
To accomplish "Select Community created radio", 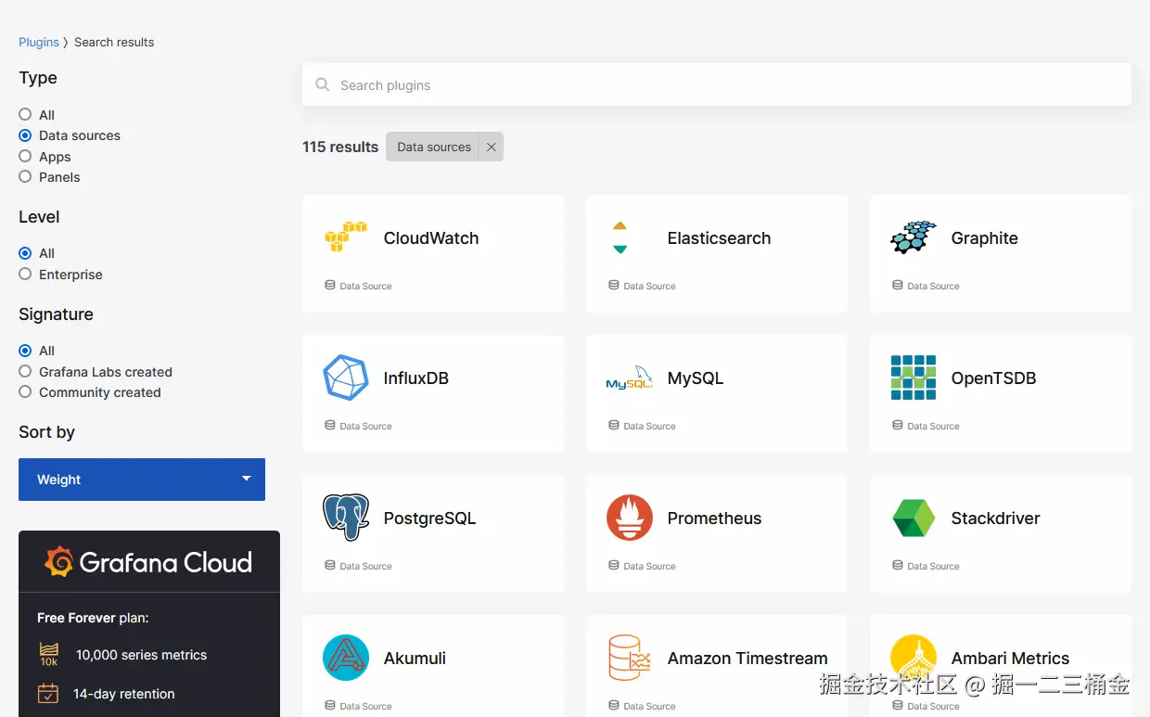I will click(25, 392).
